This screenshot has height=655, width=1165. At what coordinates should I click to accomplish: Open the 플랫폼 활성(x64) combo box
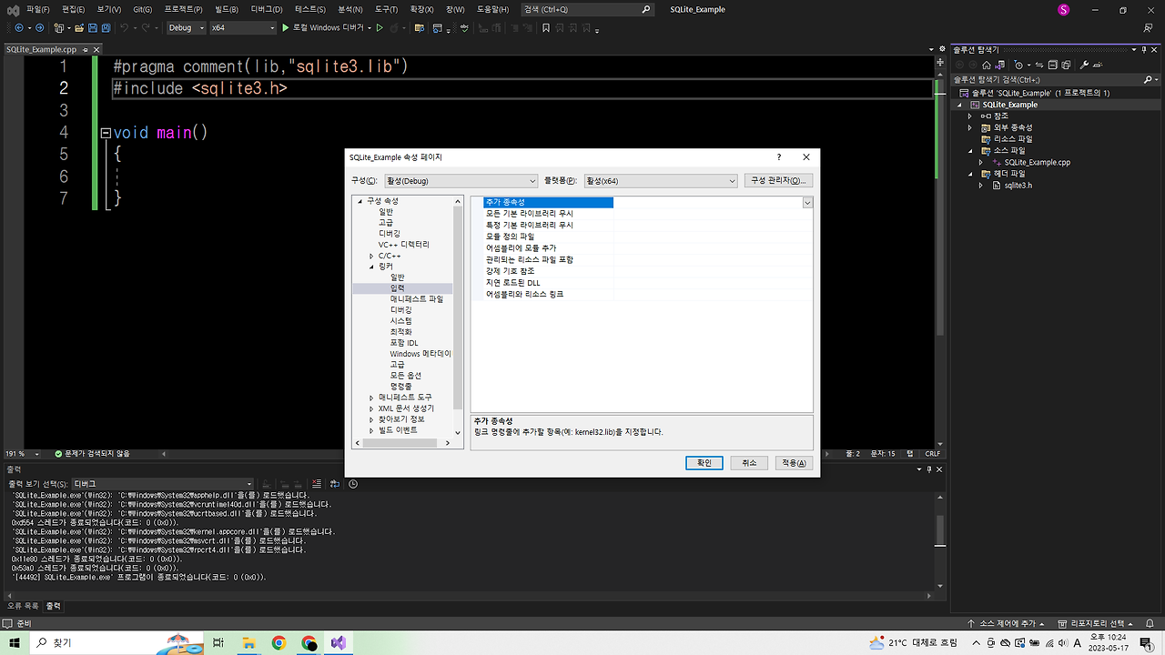[x=660, y=181]
